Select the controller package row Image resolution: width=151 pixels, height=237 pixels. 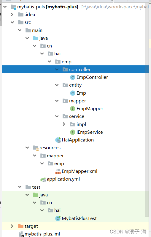(x=75, y=69)
